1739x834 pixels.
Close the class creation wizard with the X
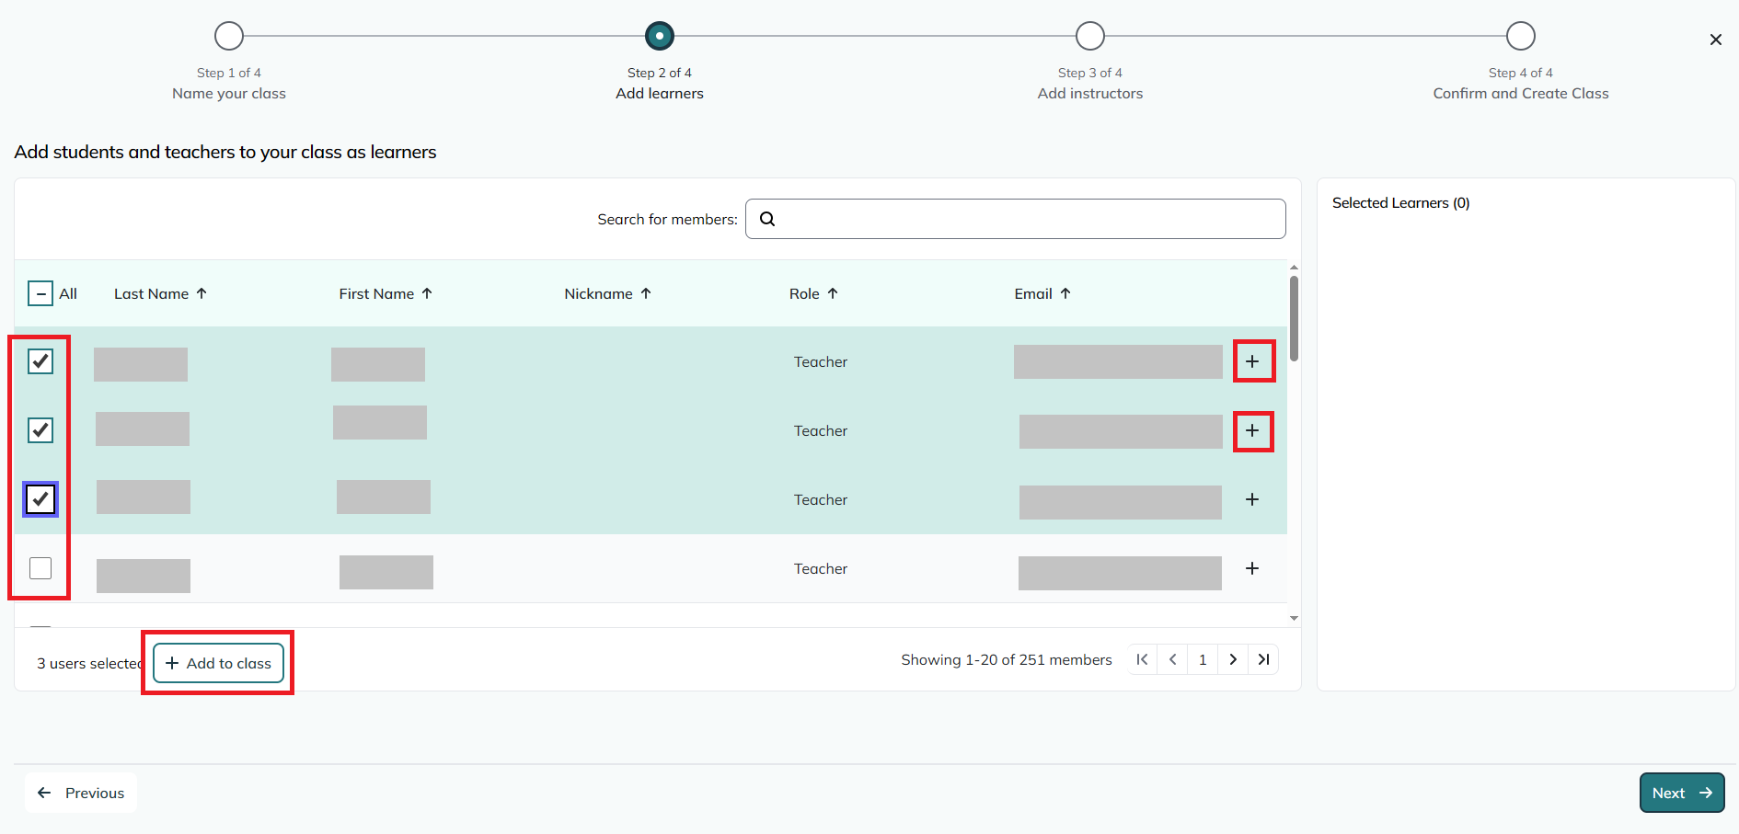click(x=1715, y=40)
